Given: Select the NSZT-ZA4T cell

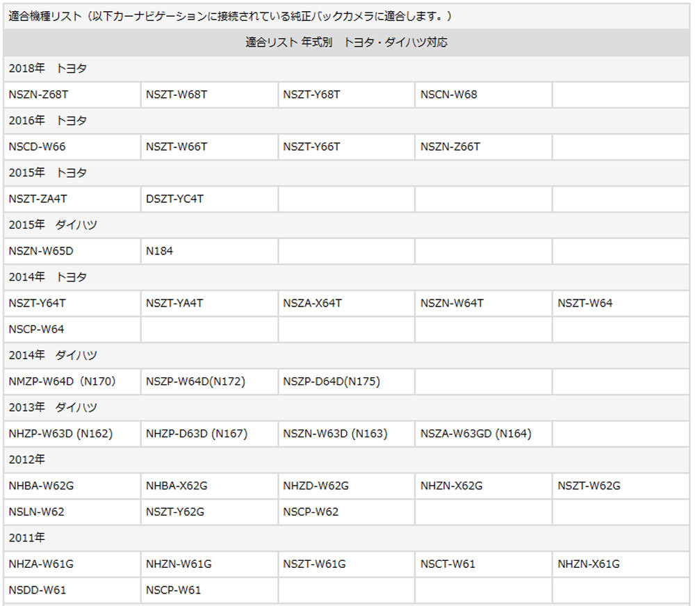Looking at the screenshot, I should (x=72, y=199).
